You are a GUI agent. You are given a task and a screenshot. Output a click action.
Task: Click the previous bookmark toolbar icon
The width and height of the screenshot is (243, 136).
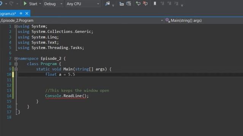click(x=162, y=3)
